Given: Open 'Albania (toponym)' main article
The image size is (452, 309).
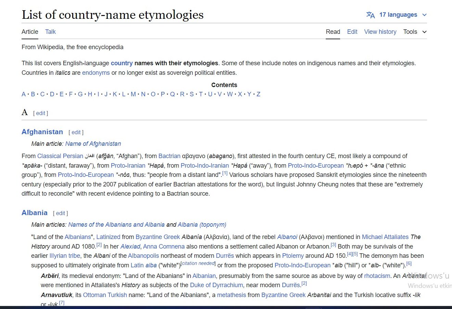Looking at the screenshot, I should tap(202, 225).
